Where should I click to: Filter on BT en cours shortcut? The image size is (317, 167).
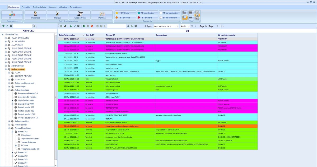coord(125,17)
